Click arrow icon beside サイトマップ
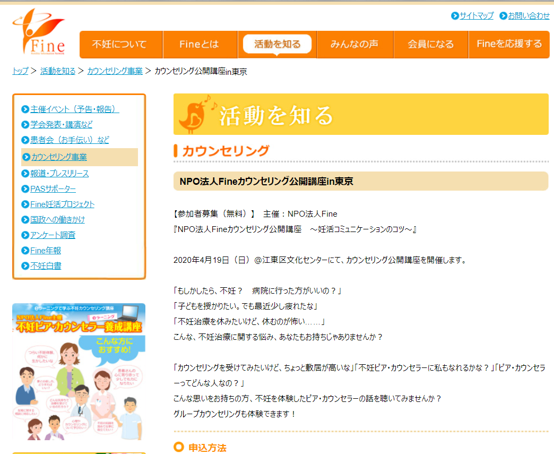Viewport: 554px width, 454px height. pos(455,16)
